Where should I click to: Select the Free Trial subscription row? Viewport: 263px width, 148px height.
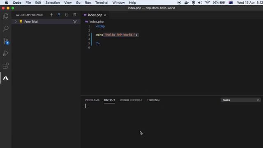[x=46, y=22]
